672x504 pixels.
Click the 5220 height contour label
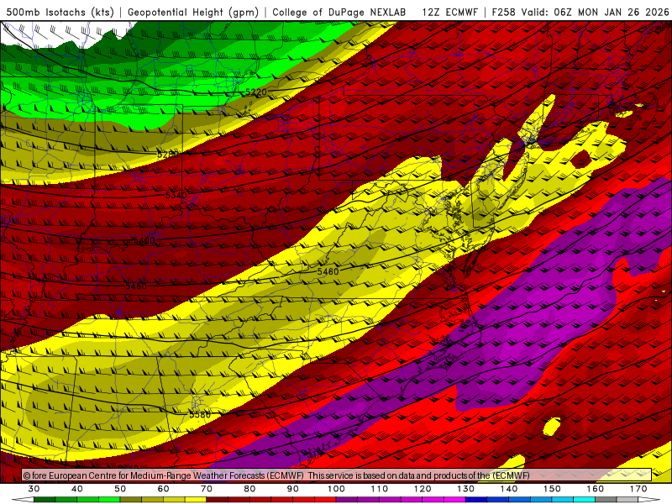pyautogui.click(x=256, y=92)
